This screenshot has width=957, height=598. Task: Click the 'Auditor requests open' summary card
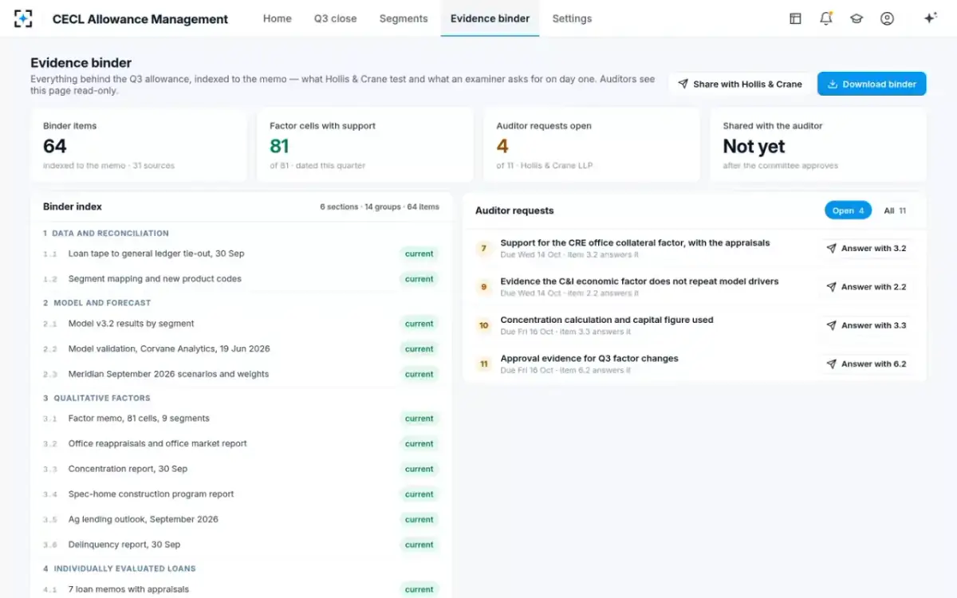(592, 145)
